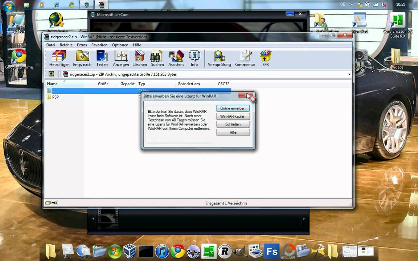The width and height of the screenshot is (418, 261).
Task: Click the Anzeigen view file icon
Action: tap(121, 58)
